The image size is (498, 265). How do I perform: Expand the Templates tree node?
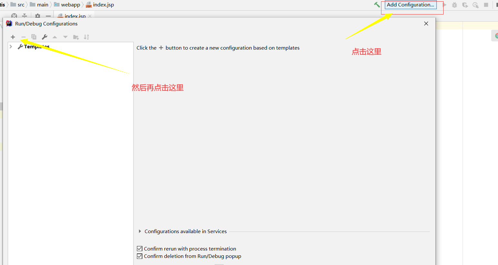(x=11, y=47)
